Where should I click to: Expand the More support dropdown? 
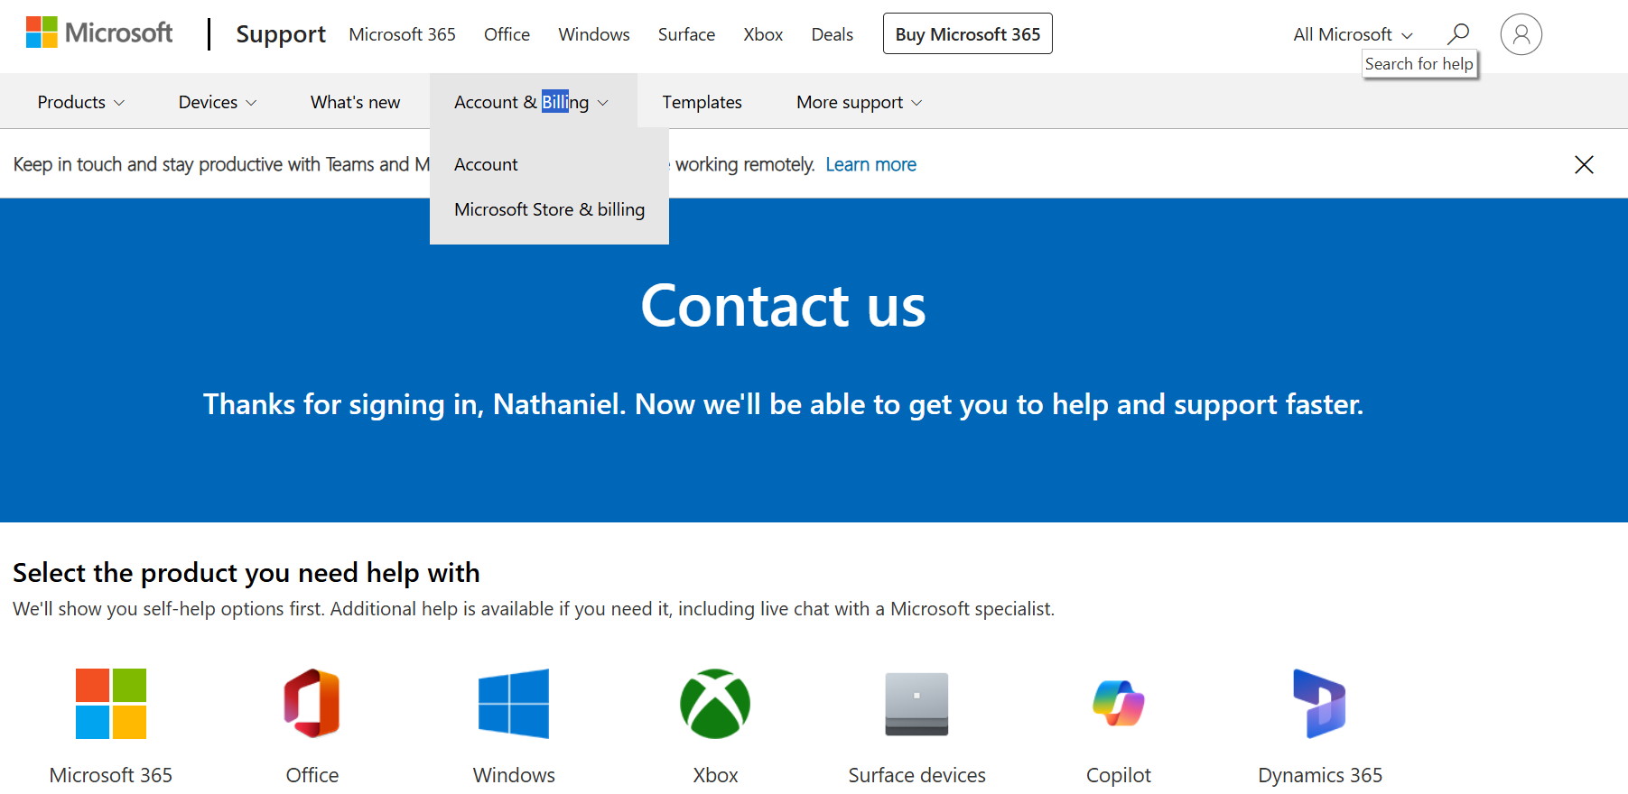(x=860, y=102)
